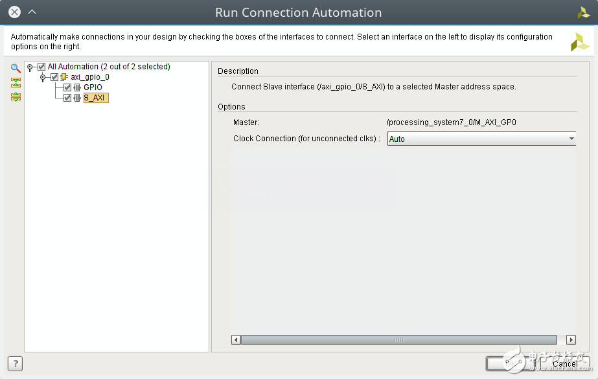Image resolution: width=598 pixels, height=379 pixels.
Task: Click the search magnifier icon
Action: pos(16,68)
